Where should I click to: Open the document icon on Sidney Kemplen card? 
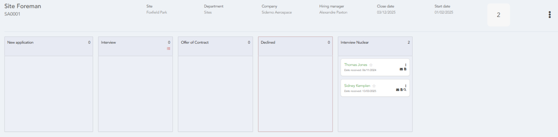(x=402, y=90)
